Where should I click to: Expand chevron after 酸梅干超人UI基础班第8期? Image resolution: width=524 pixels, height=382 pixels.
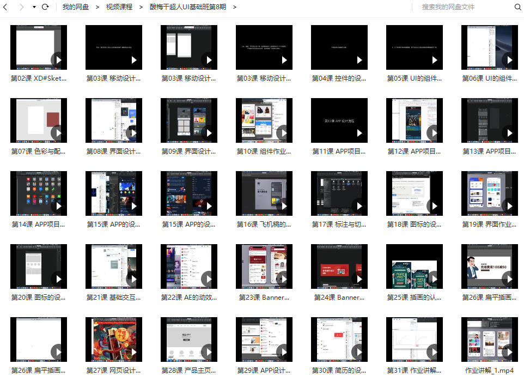(x=235, y=7)
